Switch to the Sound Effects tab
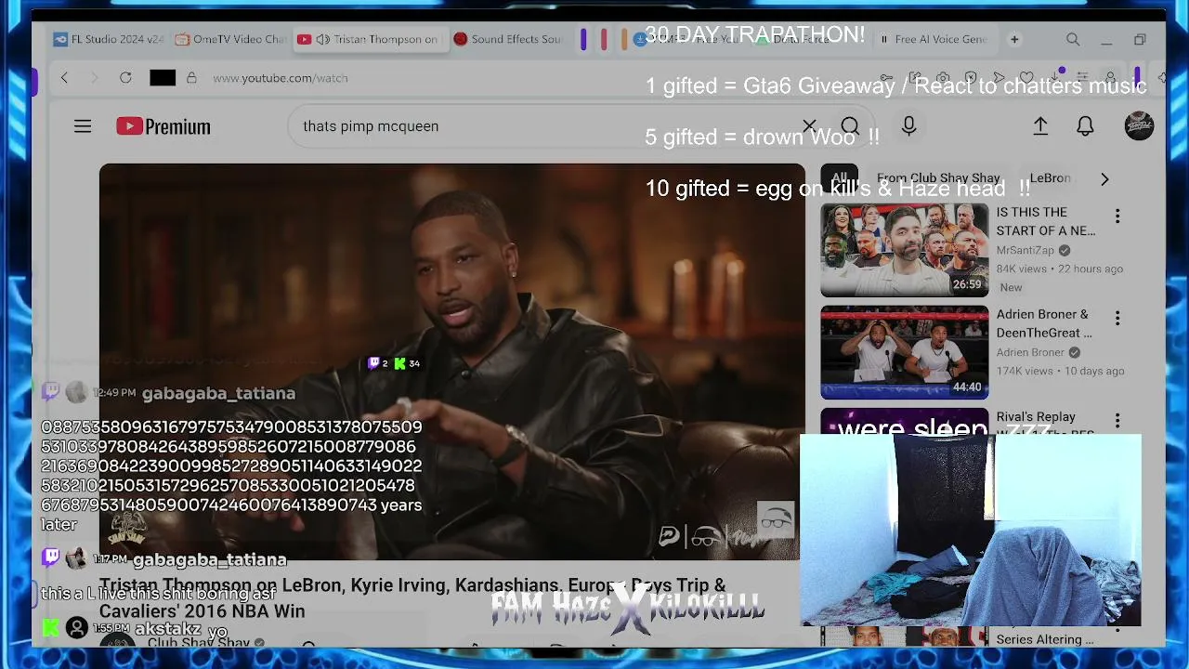The image size is (1189, 669). (508, 39)
